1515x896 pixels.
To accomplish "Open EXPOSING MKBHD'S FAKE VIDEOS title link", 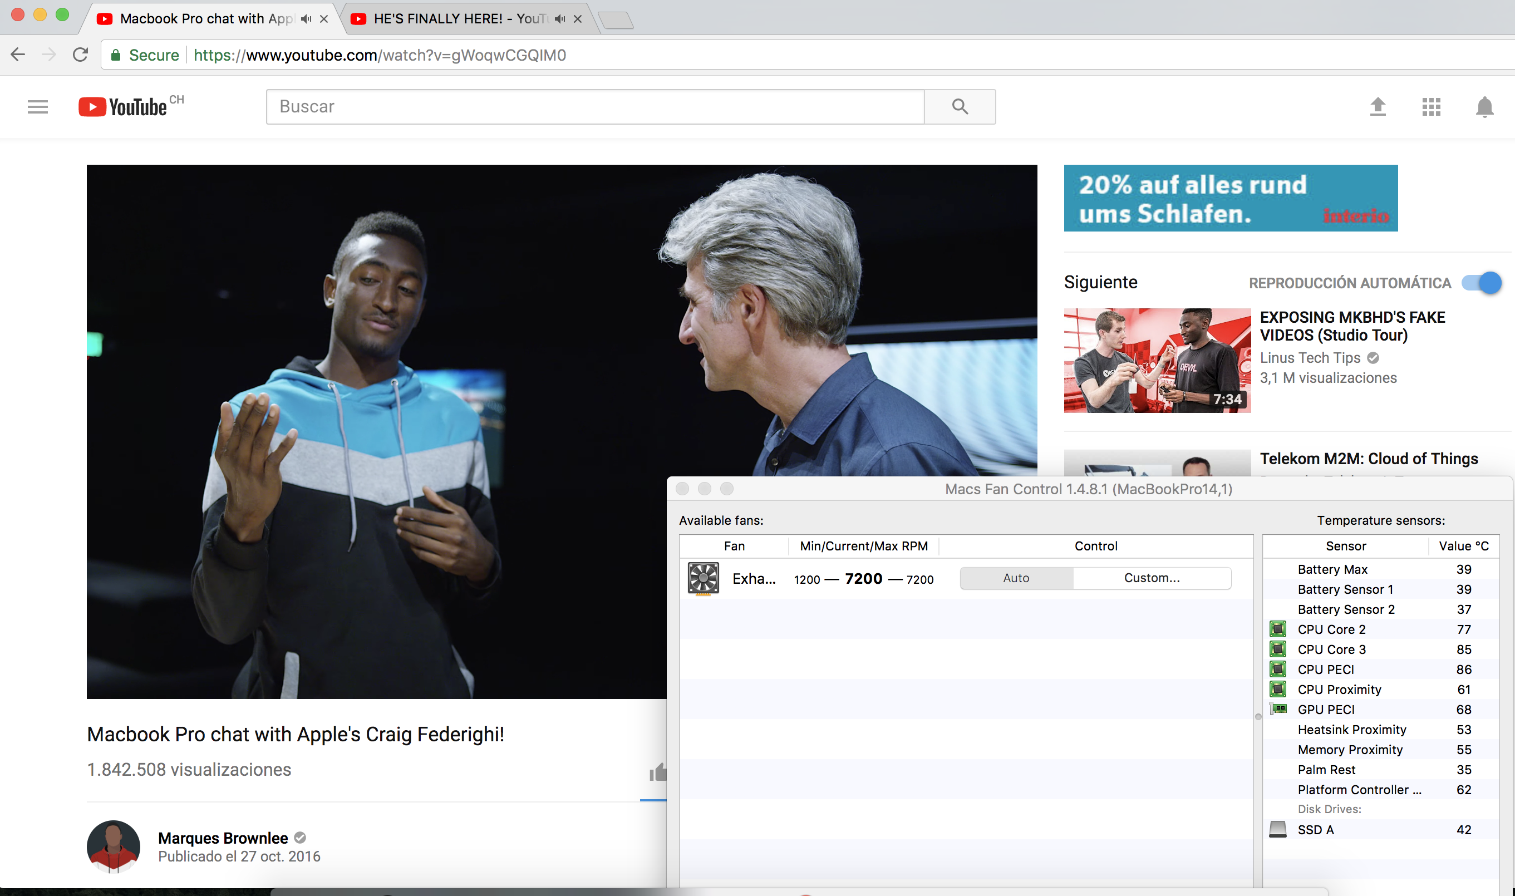I will [x=1352, y=326].
